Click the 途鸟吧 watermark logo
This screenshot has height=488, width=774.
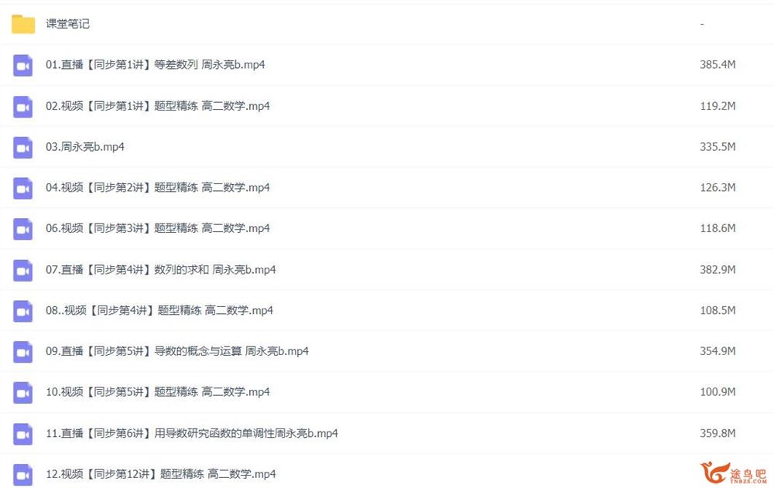[733, 473]
